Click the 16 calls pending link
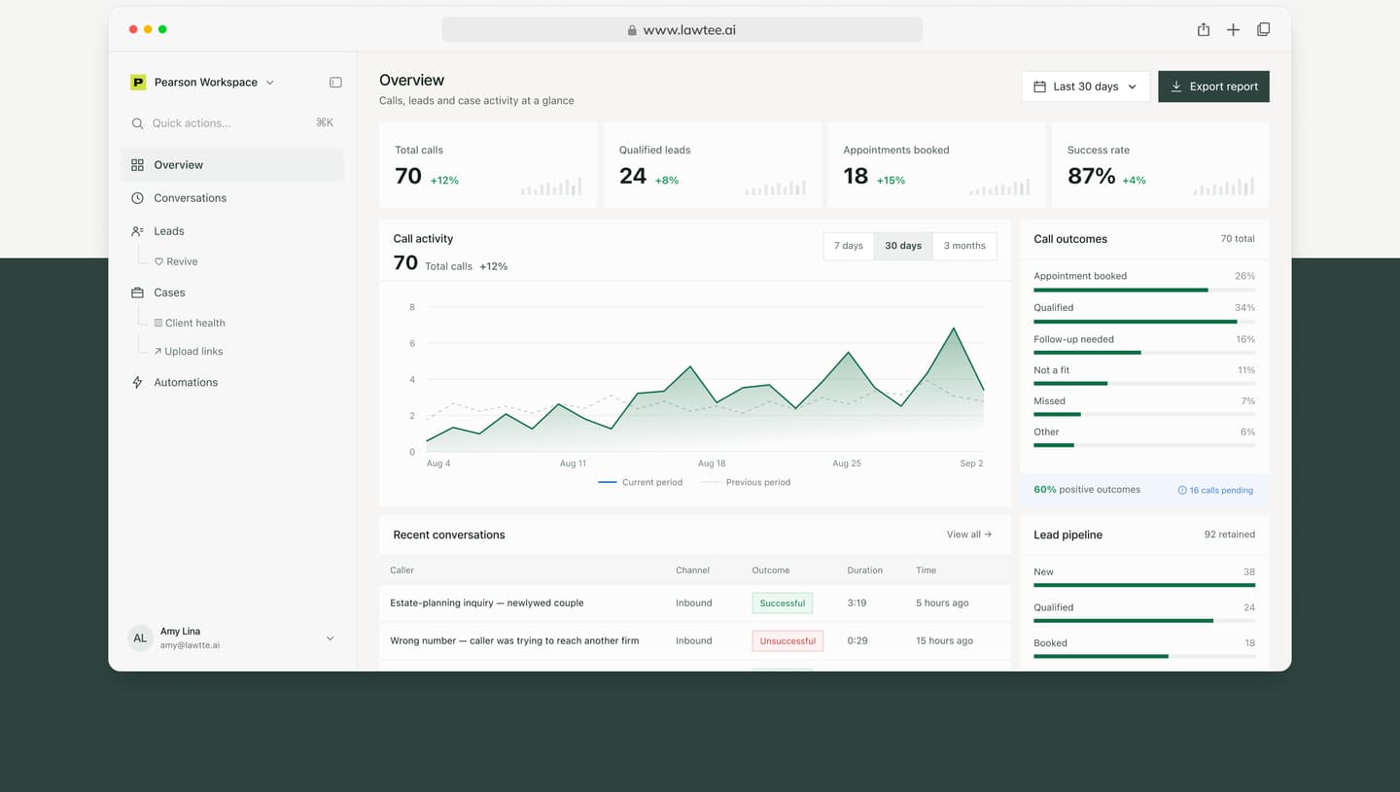Image resolution: width=1400 pixels, height=792 pixels. 1215,491
